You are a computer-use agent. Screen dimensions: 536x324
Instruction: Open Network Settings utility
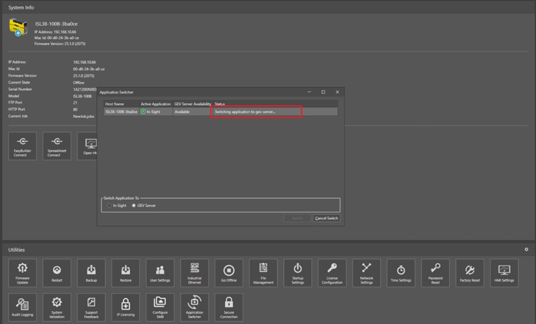click(366, 273)
